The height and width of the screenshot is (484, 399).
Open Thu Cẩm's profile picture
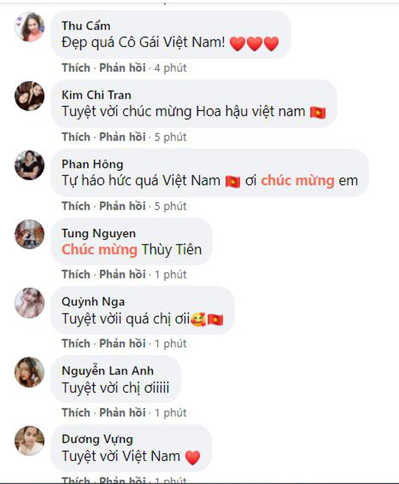click(x=30, y=27)
